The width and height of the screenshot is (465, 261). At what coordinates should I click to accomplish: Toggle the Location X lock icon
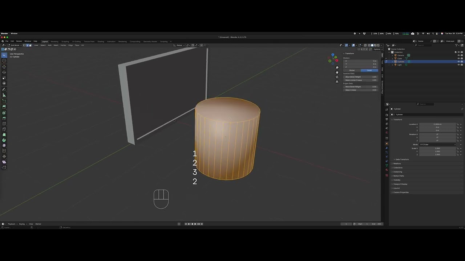click(458, 124)
